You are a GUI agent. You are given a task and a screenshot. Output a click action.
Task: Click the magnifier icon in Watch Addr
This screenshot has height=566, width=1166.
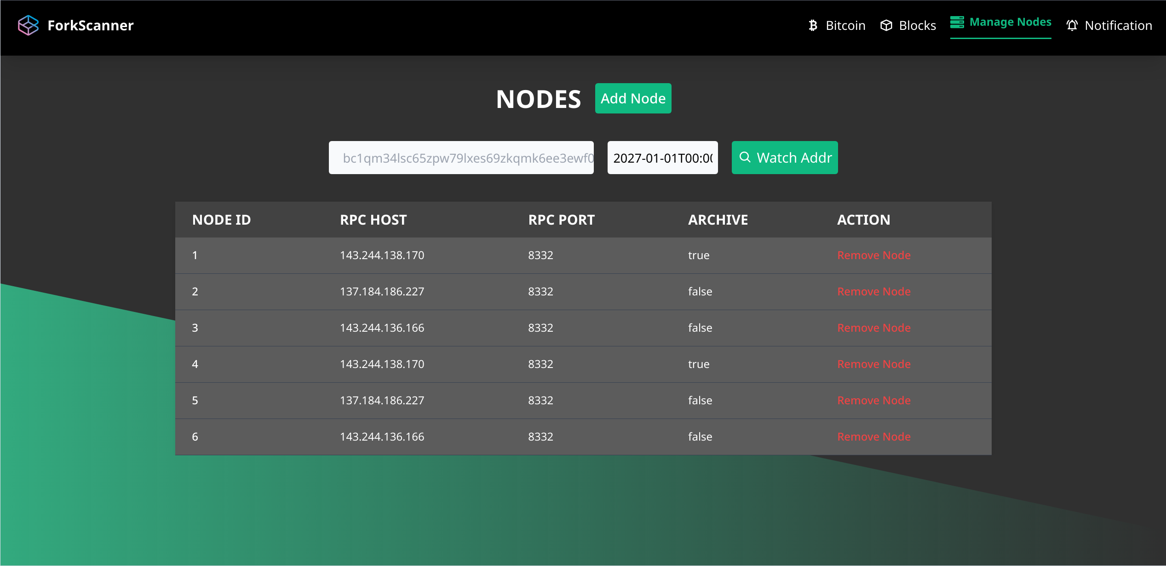click(x=745, y=158)
